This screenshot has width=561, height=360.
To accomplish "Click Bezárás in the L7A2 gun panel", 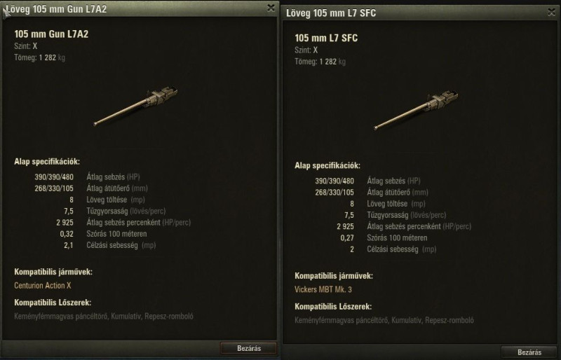I will pyautogui.click(x=249, y=348).
